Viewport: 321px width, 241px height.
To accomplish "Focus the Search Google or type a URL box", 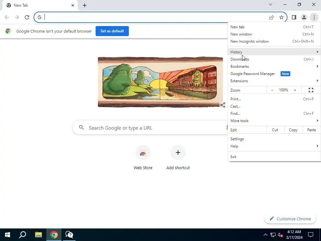I will [x=150, y=128].
